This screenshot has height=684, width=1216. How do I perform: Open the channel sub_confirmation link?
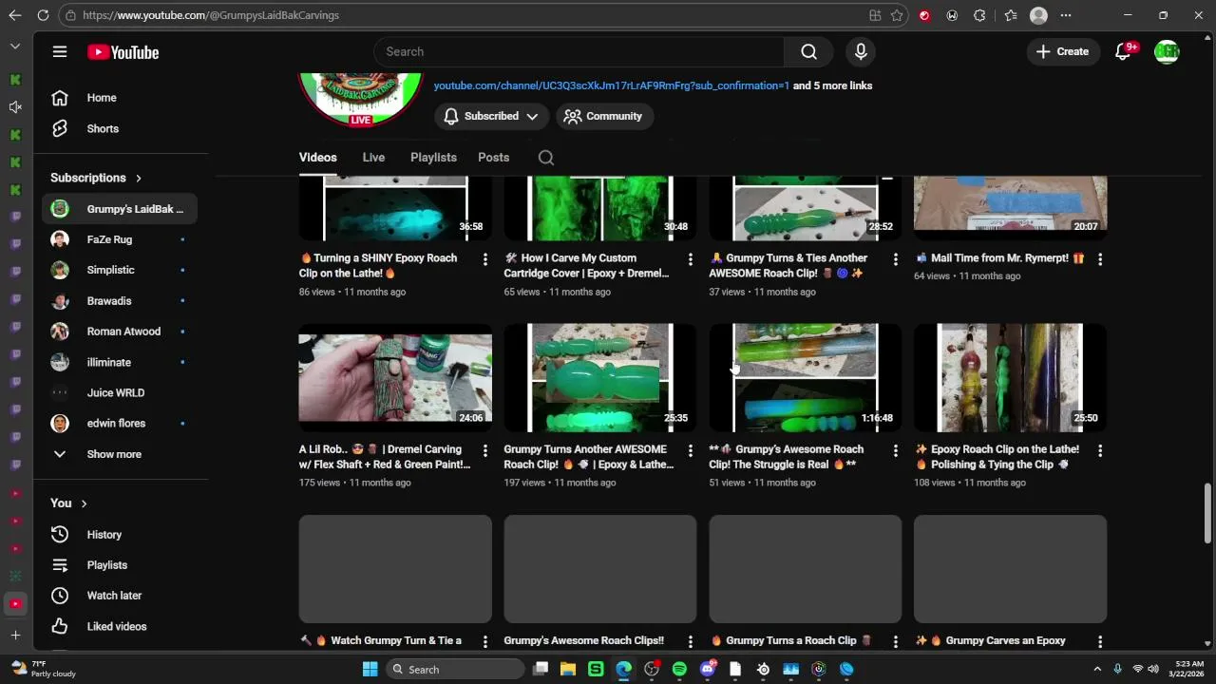pos(612,85)
